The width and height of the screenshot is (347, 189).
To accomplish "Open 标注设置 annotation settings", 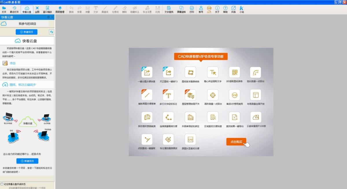I will coord(147,10).
